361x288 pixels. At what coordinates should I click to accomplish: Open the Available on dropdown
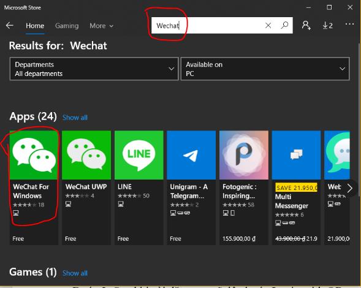point(265,69)
